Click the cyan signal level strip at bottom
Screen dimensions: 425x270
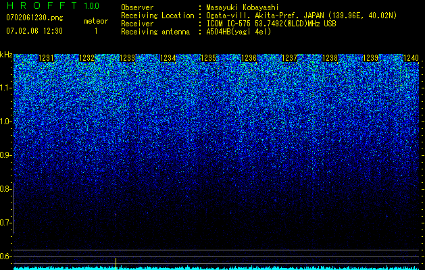[216, 268]
